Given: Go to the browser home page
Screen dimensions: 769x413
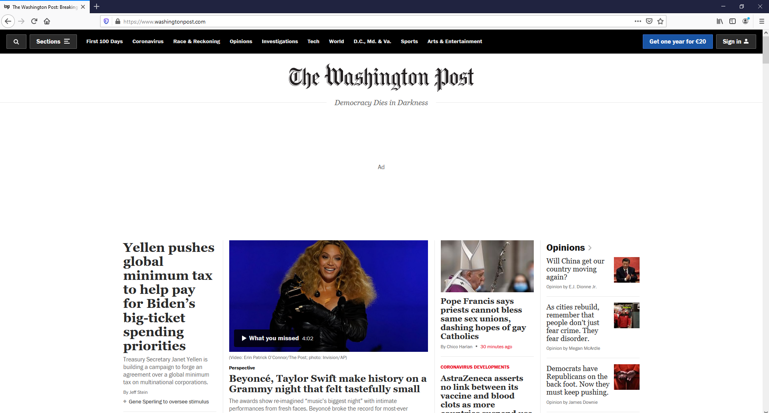Looking at the screenshot, I should [x=47, y=21].
